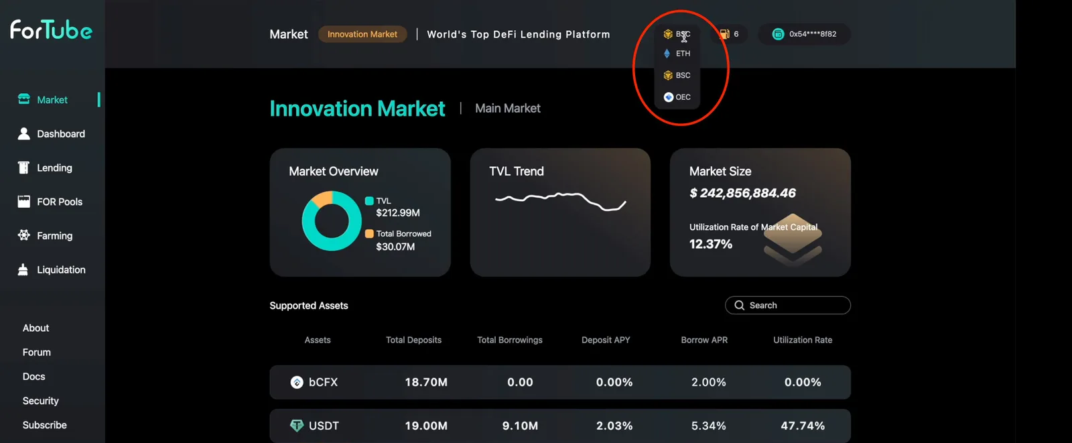The width and height of the screenshot is (1072, 443).
Task: Click the teal TVL legend swatch
Action: (369, 201)
